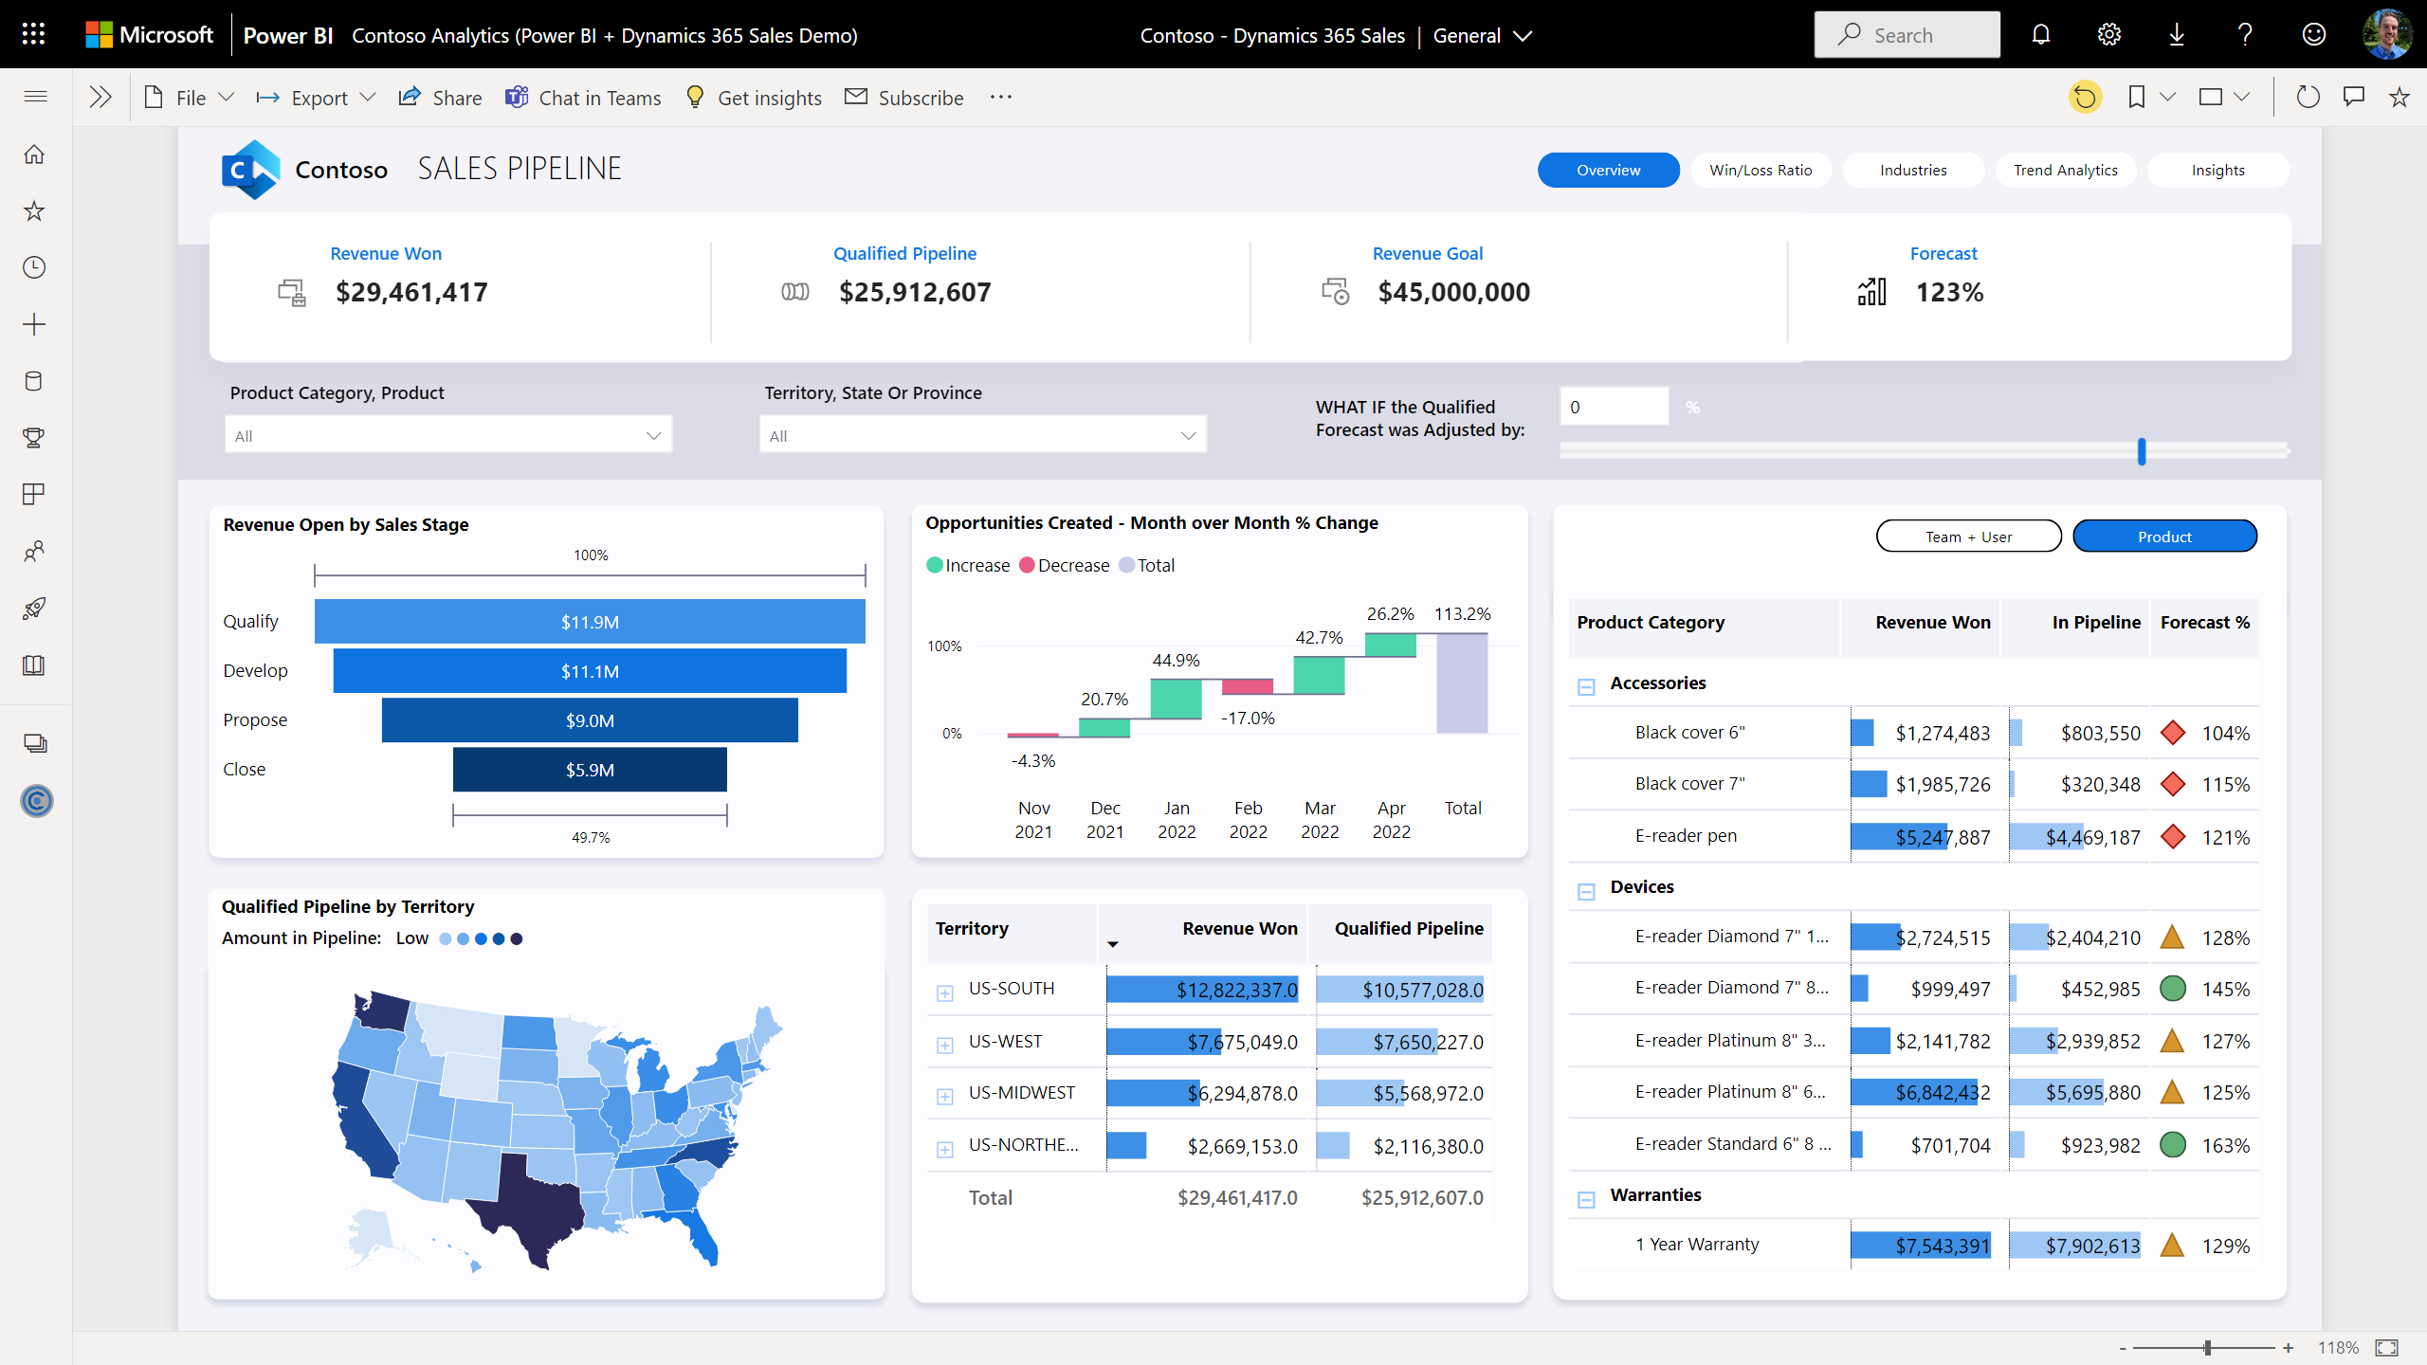Open the data hub cylinder icon

[x=34, y=381]
